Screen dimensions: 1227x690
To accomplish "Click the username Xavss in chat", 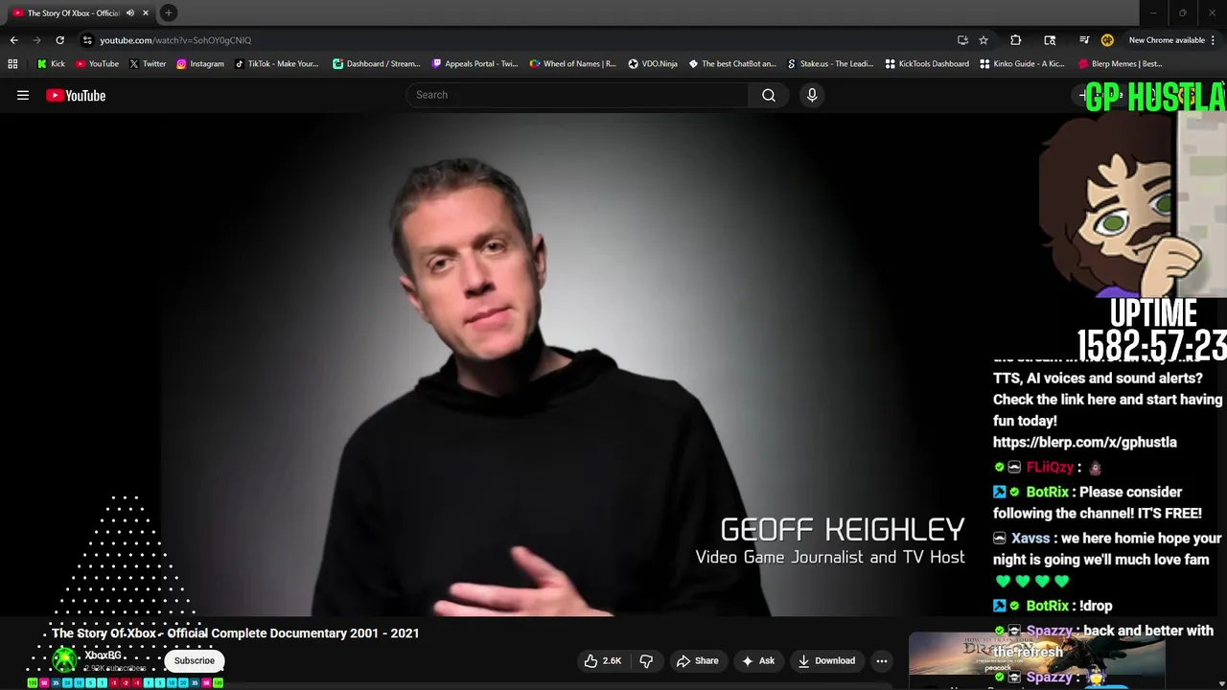I will (1030, 539).
